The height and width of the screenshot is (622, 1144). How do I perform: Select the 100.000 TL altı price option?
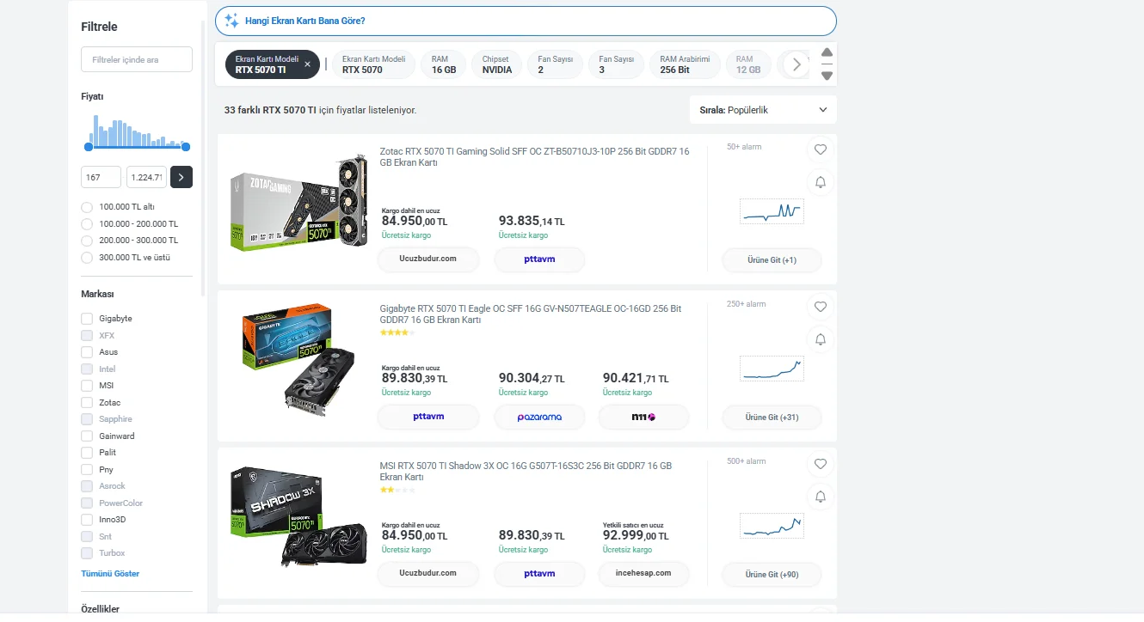(x=86, y=207)
